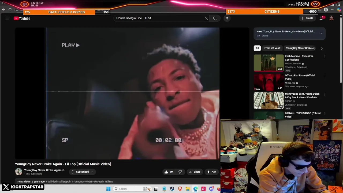Click the magnifier search button
343x193 pixels.
pyautogui.click(x=215, y=18)
